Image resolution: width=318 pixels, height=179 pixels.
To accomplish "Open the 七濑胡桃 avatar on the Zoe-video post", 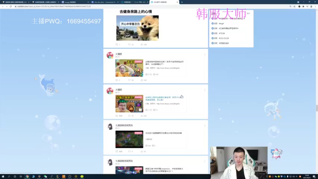I will [x=110, y=126].
